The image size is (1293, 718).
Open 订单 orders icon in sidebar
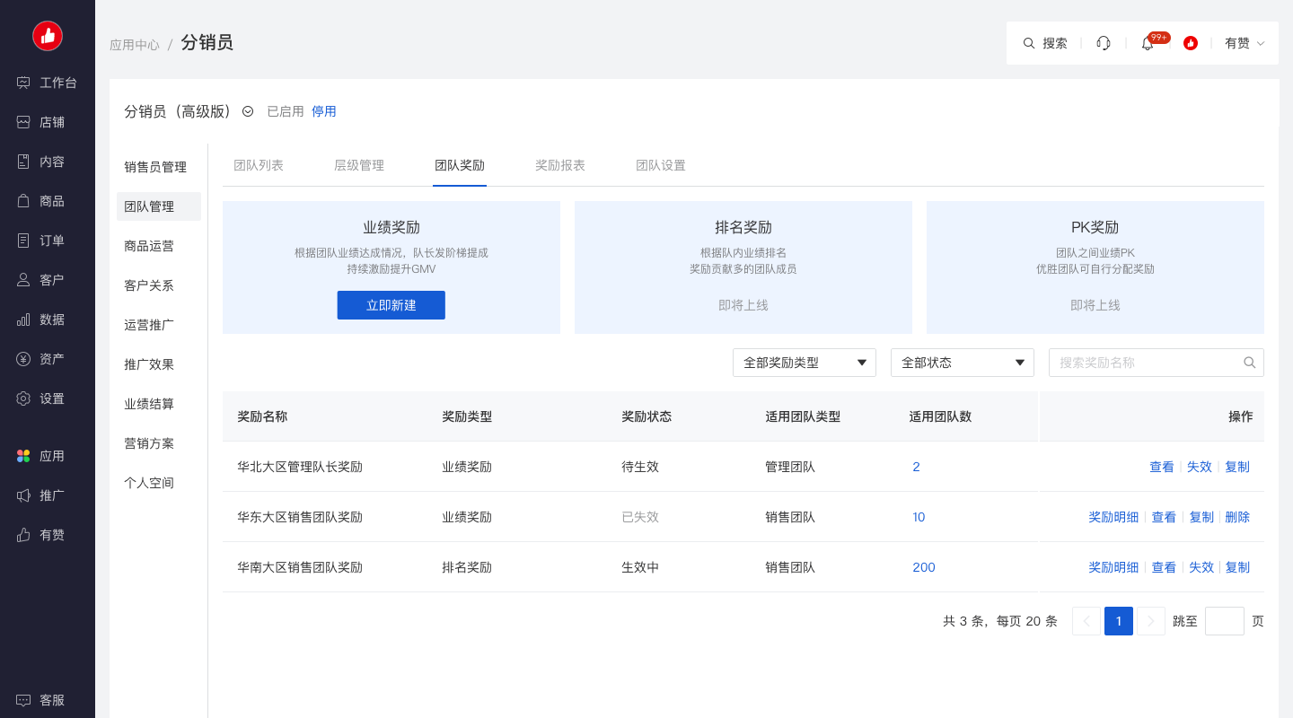pos(23,241)
